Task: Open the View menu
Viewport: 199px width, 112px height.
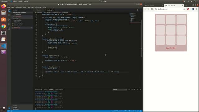Action: tap(25, 7)
